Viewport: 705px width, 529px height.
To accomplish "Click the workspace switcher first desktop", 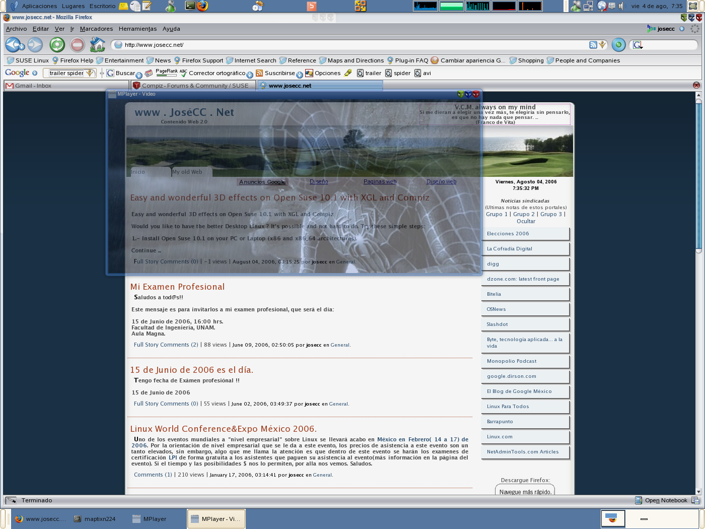I will (x=613, y=518).
